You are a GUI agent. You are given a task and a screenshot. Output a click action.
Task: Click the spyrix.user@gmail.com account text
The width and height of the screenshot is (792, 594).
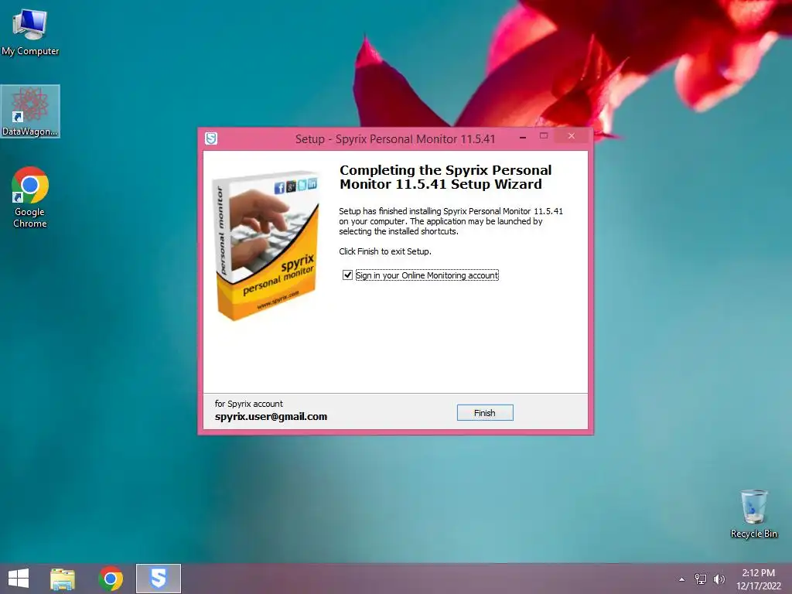point(271,417)
